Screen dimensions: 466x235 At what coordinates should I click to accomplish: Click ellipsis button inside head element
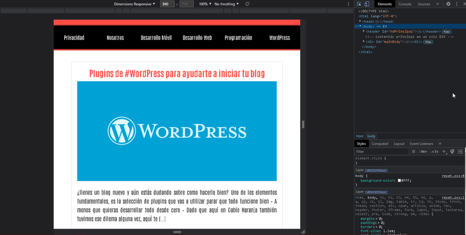[377, 22]
